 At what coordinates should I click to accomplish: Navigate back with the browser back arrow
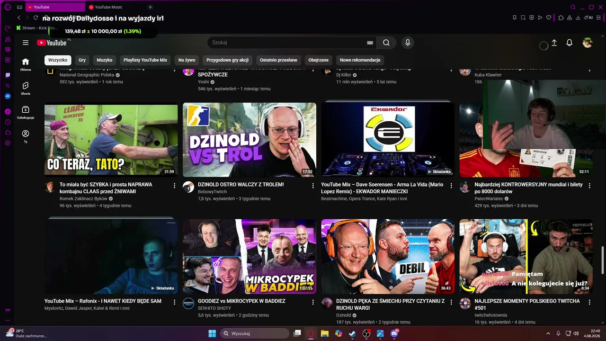click(x=19, y=18)
